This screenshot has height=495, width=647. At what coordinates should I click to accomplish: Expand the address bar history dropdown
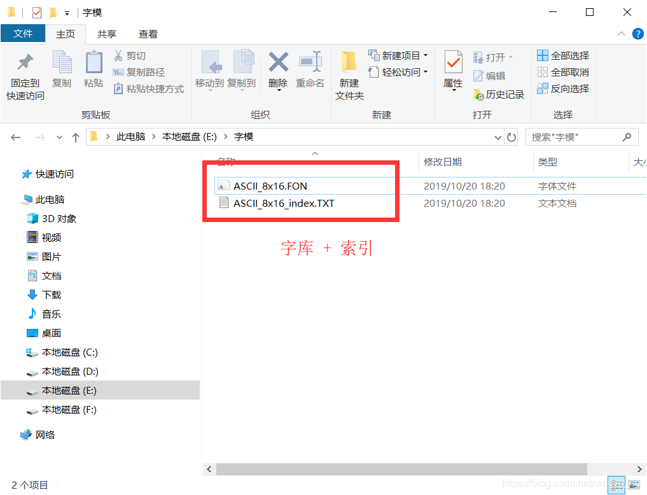tap(498, 137)
